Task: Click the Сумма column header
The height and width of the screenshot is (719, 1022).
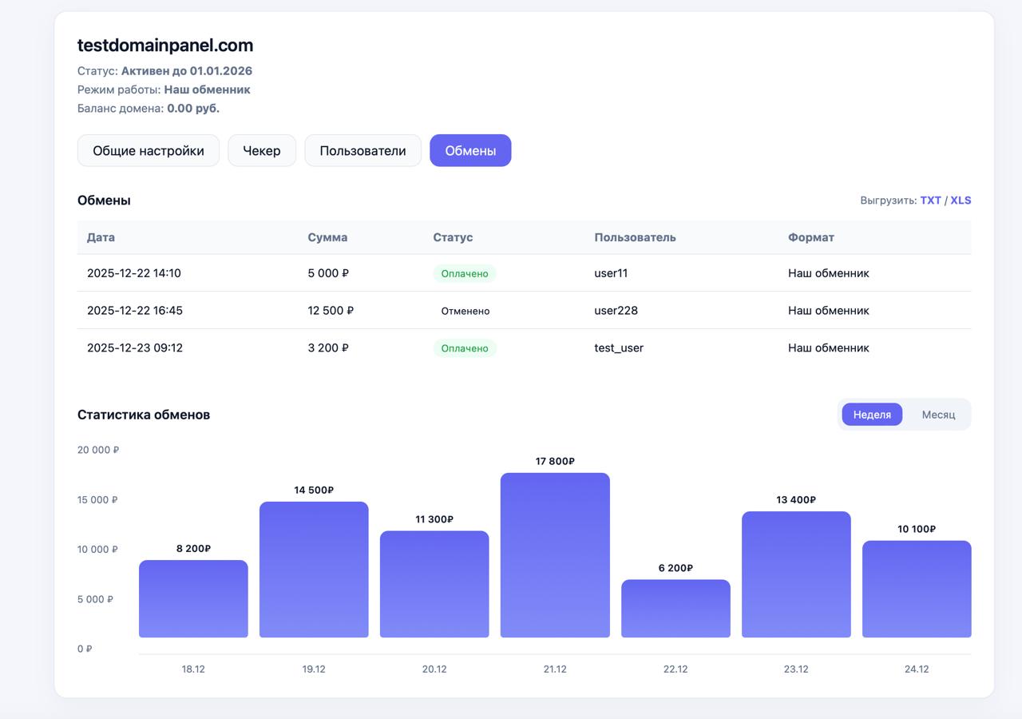Action: pos(327,237)
